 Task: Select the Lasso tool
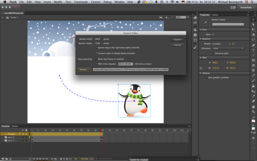[253, 39]
